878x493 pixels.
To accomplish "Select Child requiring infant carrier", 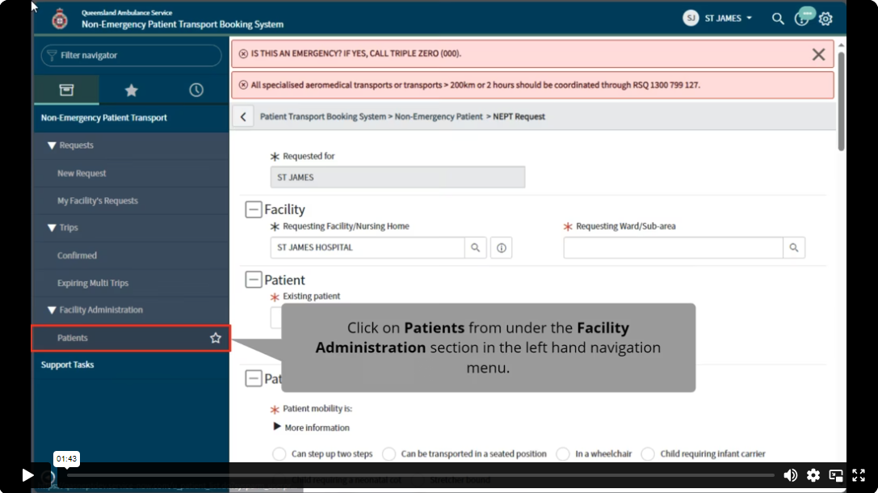I will pos(648,453).
